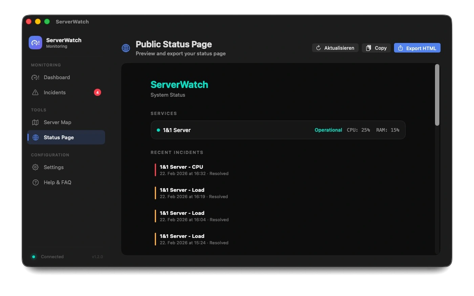Select Incidents in the Monitoring section
The image size is (474, 296).
pos(55,92)
